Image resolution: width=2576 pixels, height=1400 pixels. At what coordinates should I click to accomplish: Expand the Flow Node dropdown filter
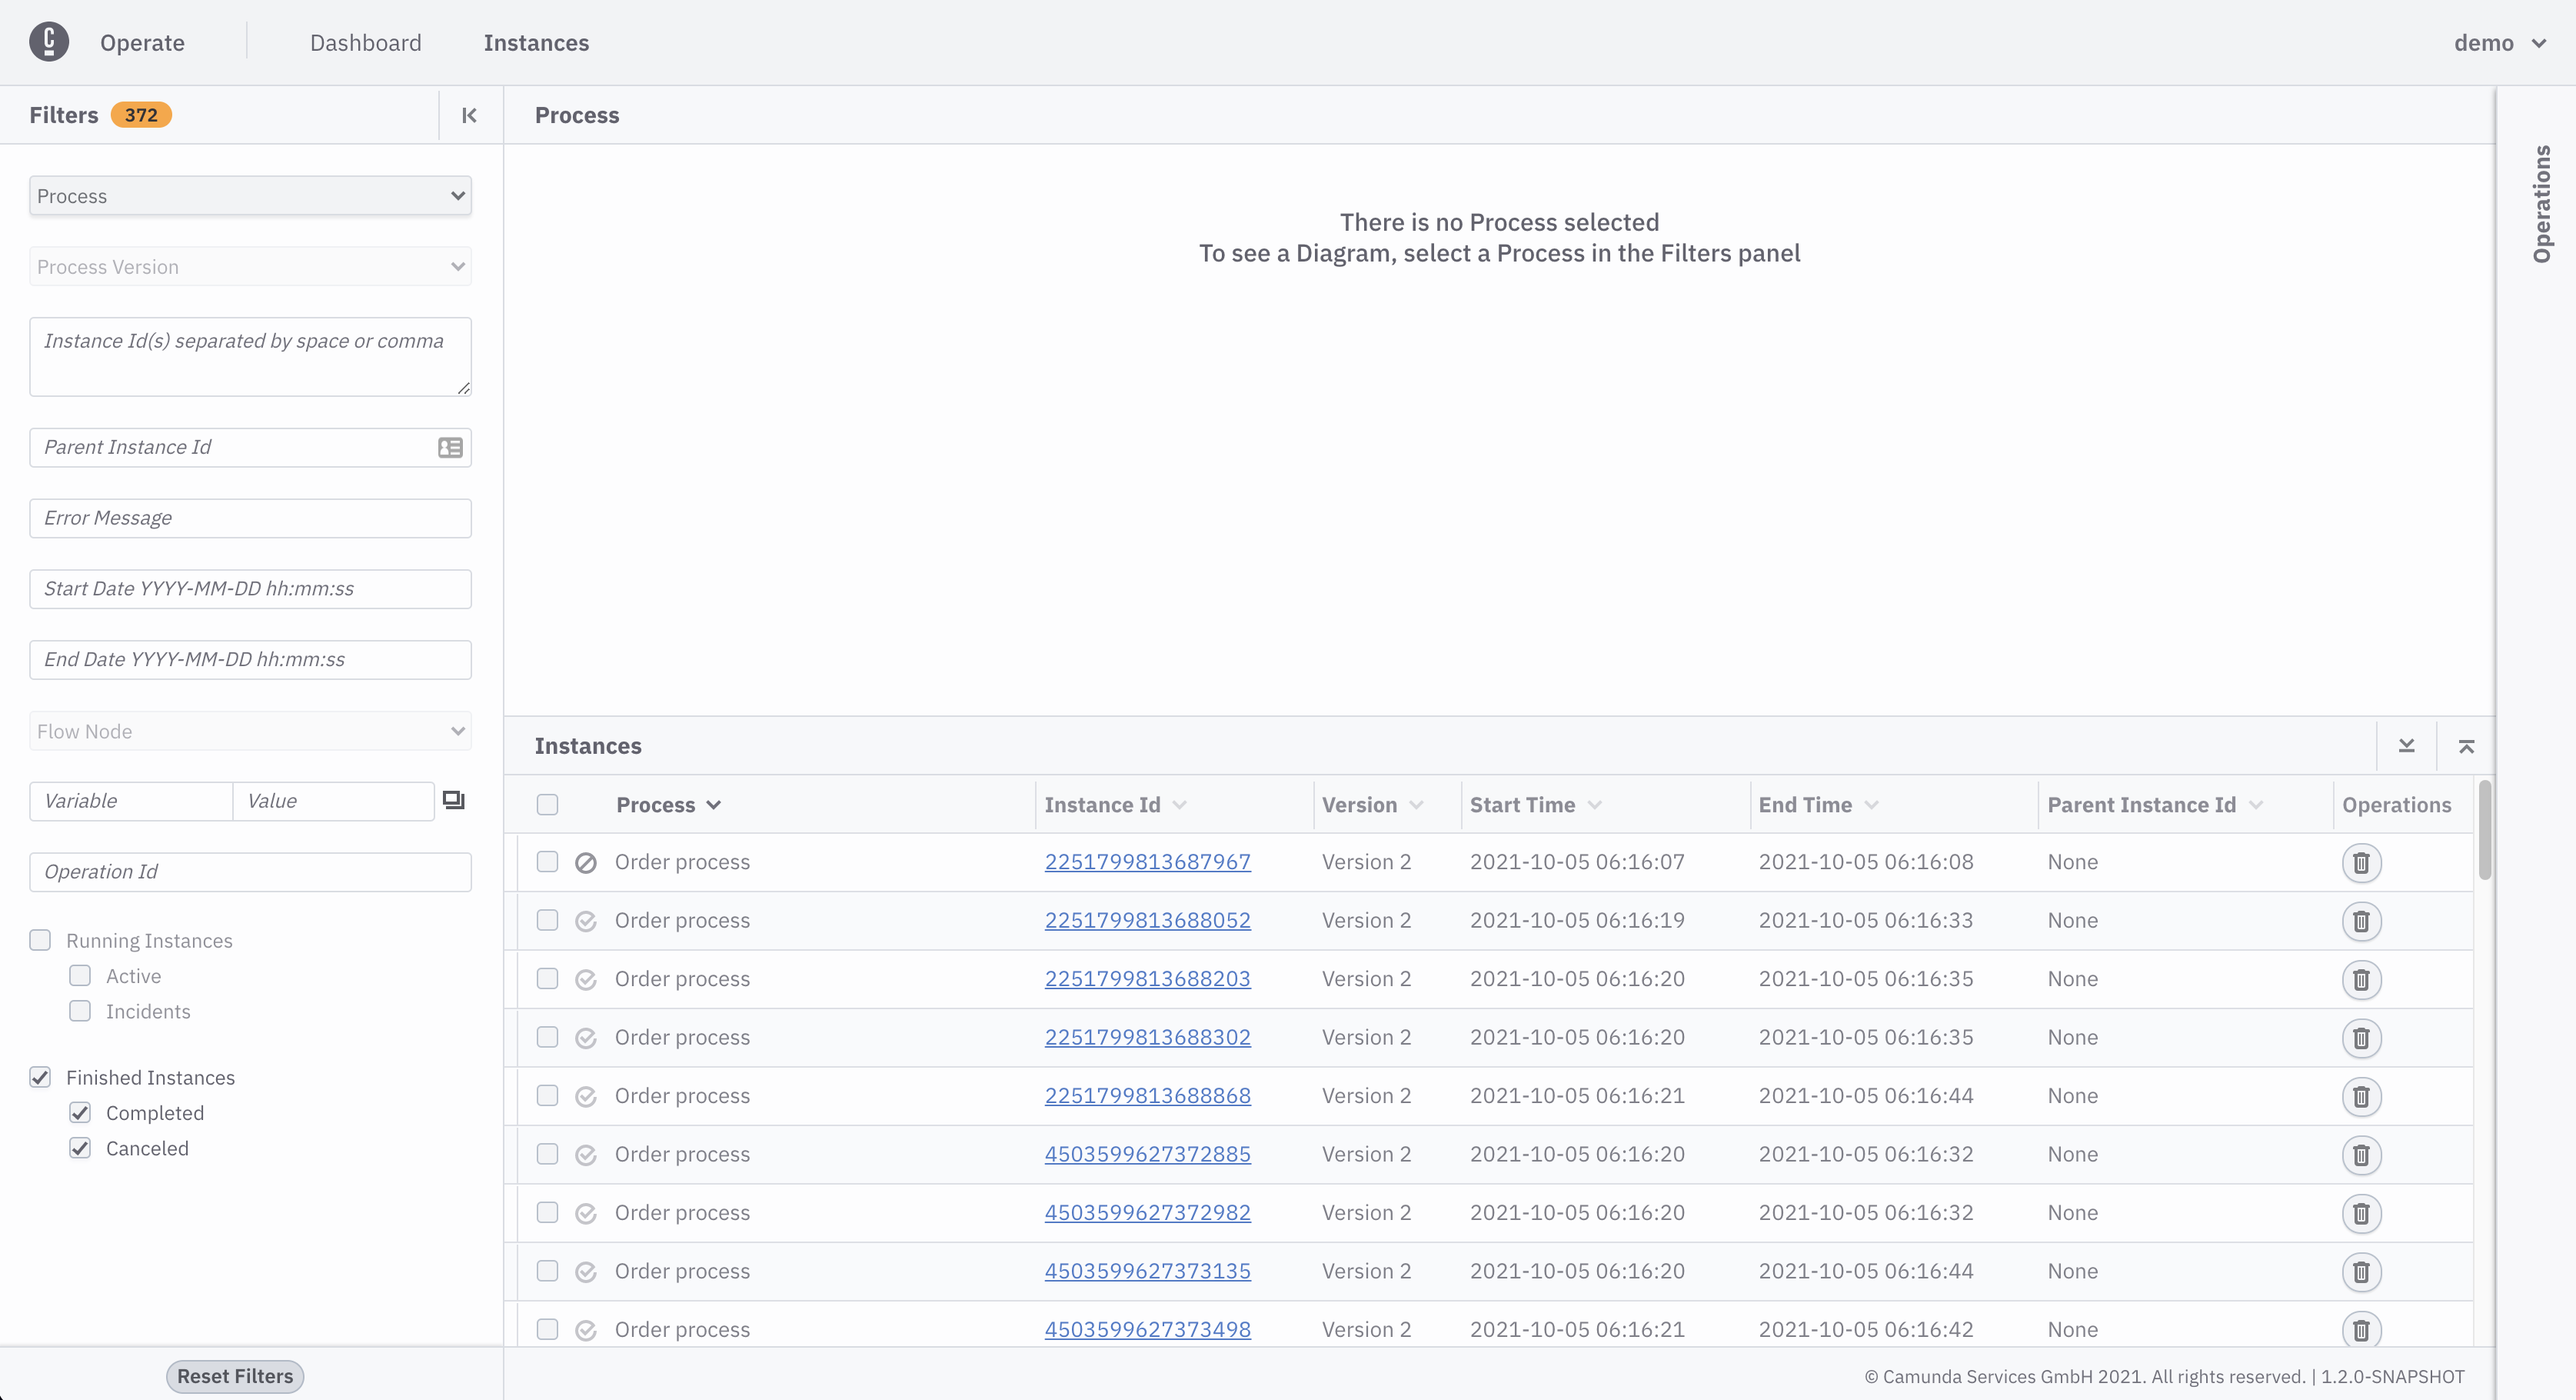(x=248, y=731)
